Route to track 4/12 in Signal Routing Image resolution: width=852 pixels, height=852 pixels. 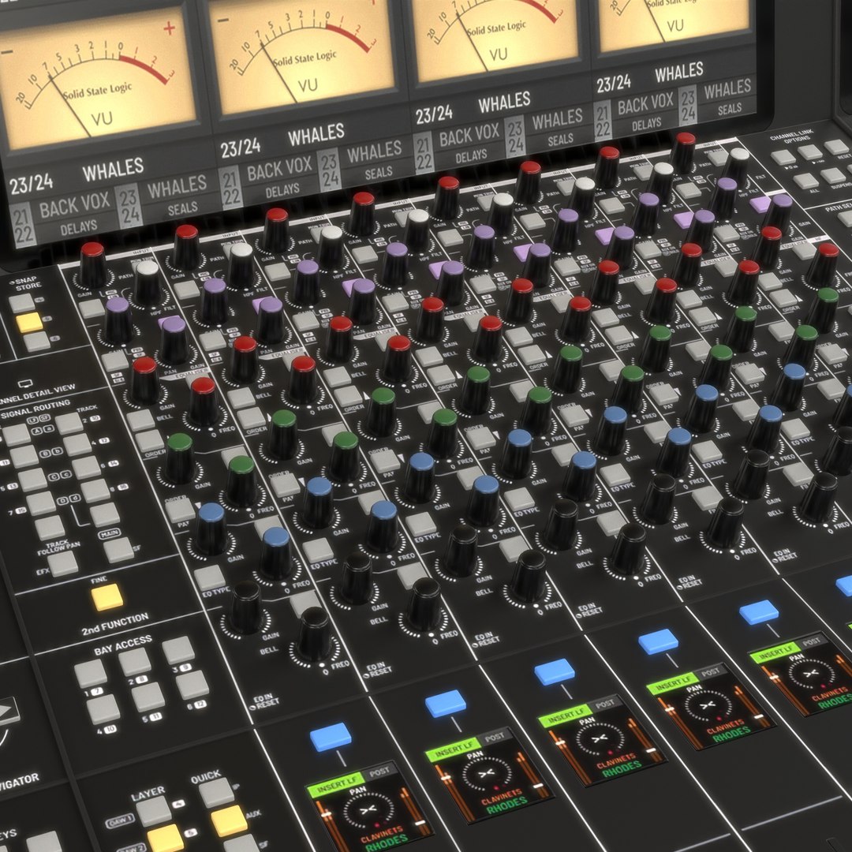(x=77, y=445)
